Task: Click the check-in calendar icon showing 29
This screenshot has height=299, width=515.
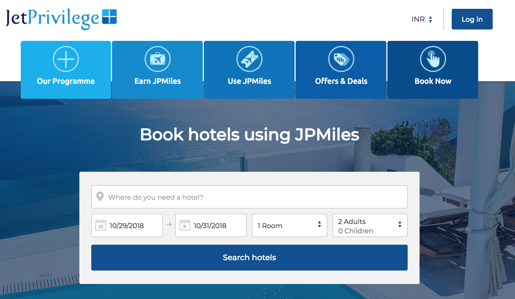Action: point(101,225)
